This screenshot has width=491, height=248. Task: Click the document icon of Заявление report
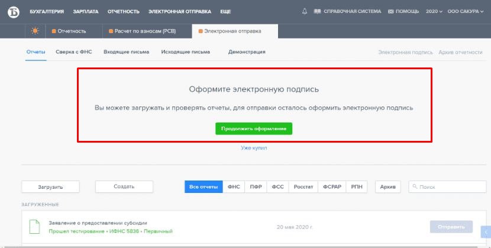34,227
